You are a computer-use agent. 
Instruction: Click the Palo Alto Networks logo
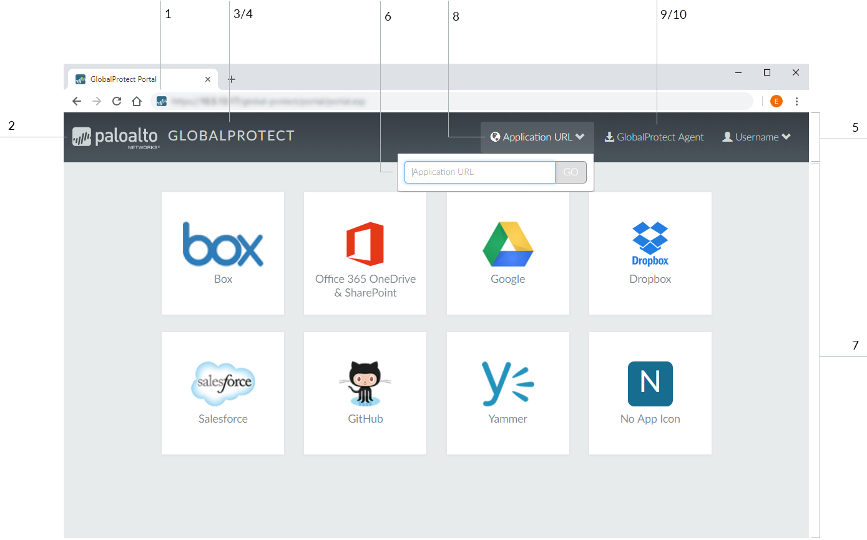pos(115,137)
